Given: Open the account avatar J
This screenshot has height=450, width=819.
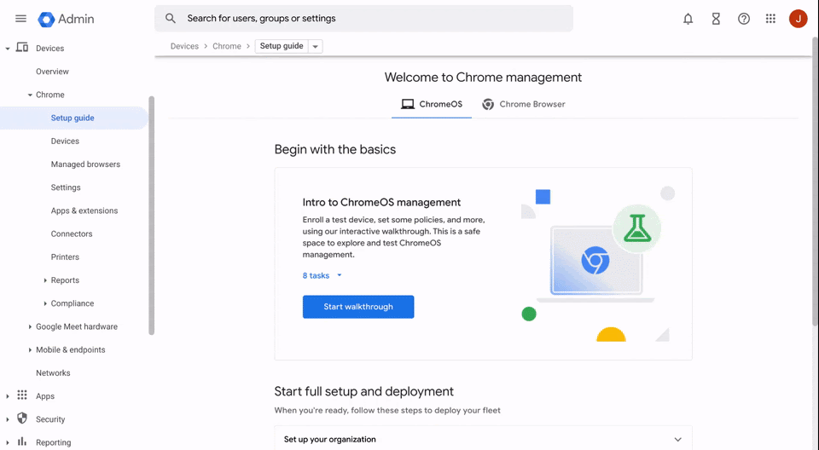Looking at the screenshot, I should click(799, 19).
